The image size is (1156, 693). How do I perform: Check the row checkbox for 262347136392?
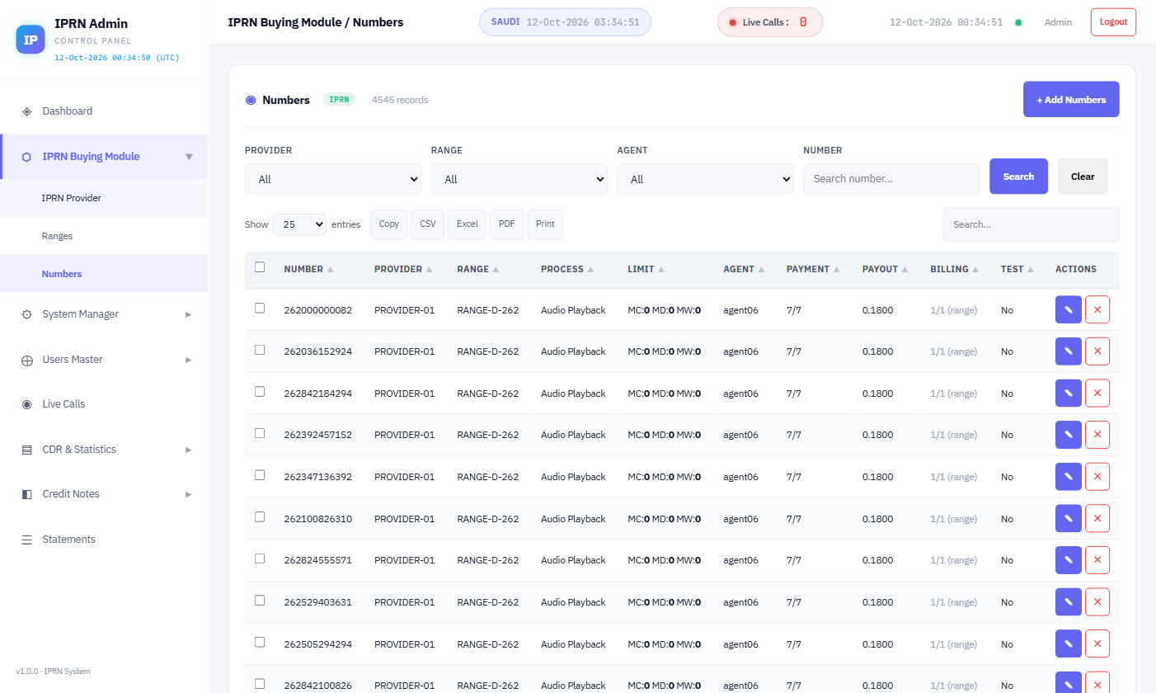click(x=260, y=475)
